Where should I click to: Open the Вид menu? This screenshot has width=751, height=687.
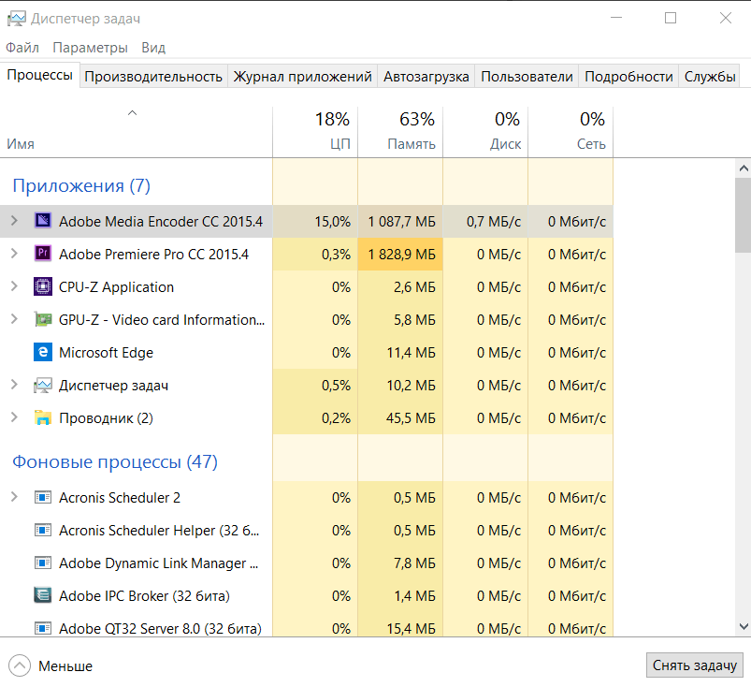click(153, 48)
